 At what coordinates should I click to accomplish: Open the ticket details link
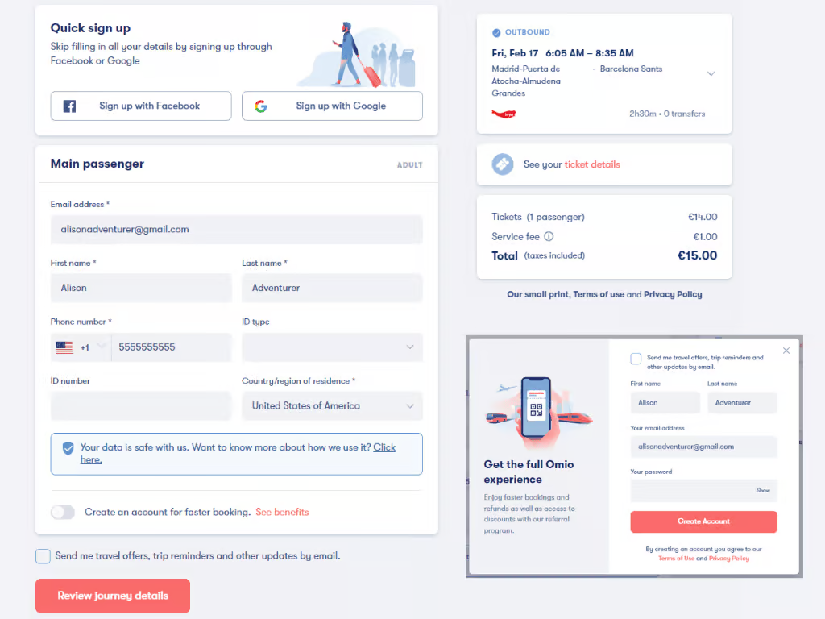[x=592, y=164]
